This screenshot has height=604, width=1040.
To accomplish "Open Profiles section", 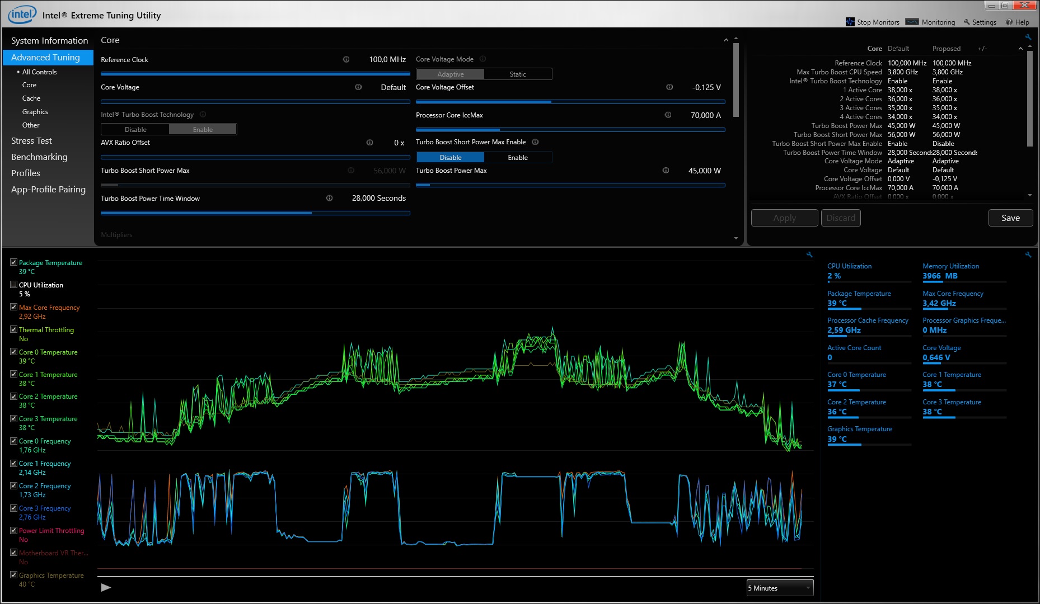I will (26, 173).
